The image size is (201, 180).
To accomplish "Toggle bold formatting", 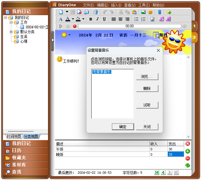I will pos(91,19).
